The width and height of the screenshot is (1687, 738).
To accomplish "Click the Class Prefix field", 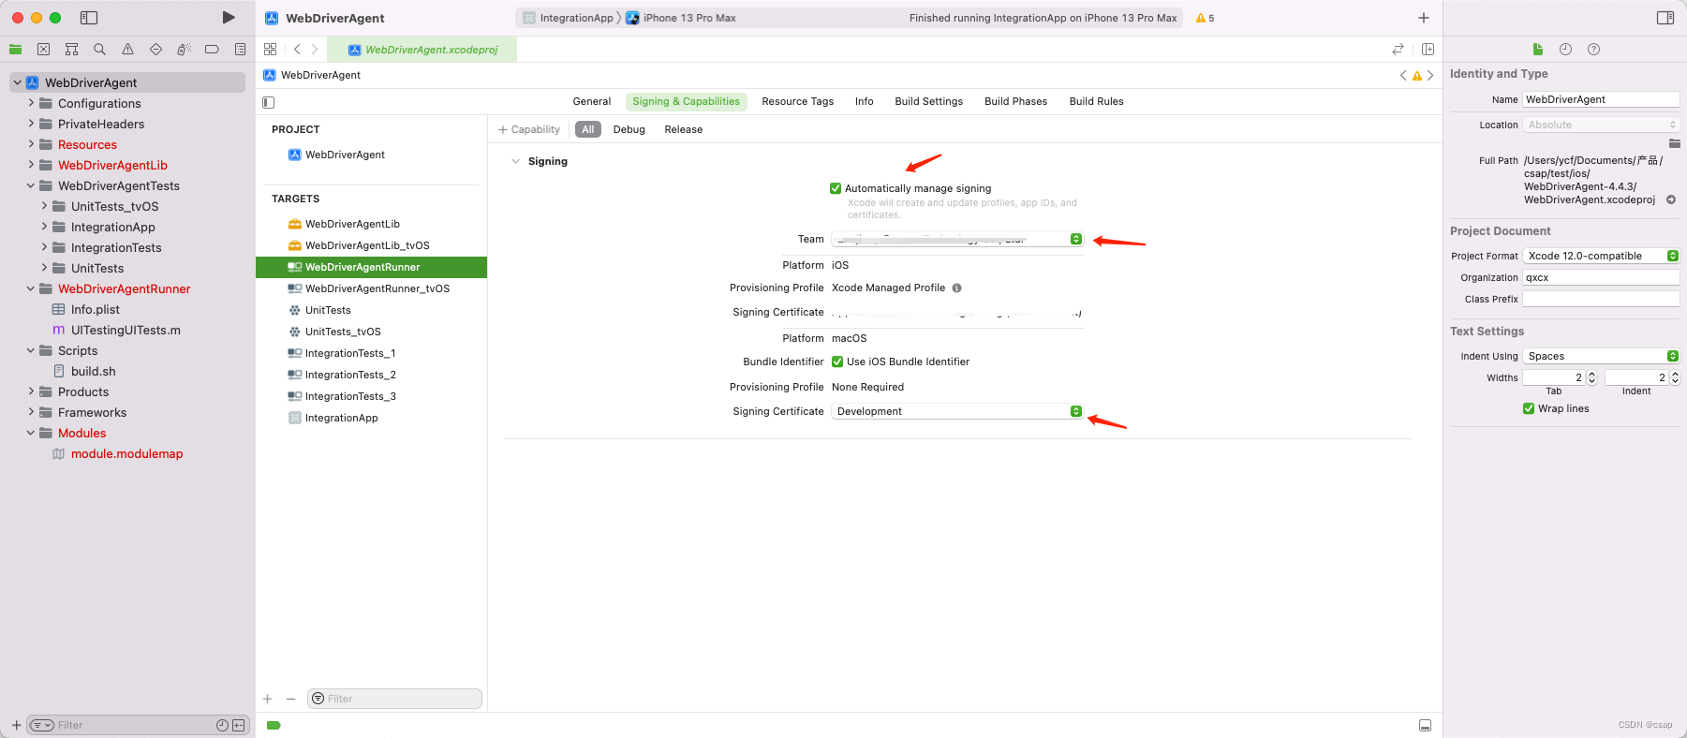I will point(1601,299).
